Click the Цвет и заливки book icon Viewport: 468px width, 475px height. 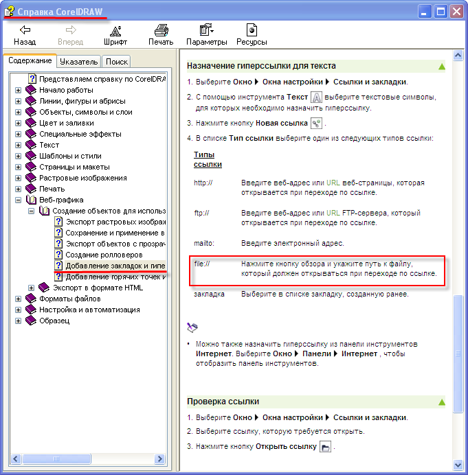point(31,123)
